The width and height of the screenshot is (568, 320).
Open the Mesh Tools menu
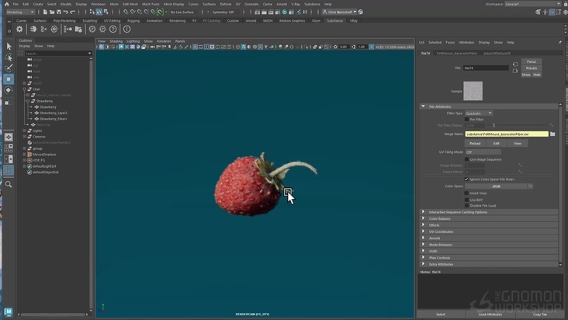[x=151, y=4]
